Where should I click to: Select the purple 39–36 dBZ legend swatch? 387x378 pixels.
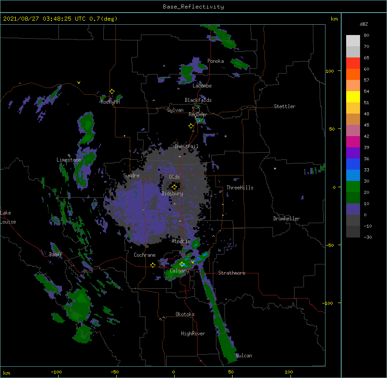coord(353,153)
